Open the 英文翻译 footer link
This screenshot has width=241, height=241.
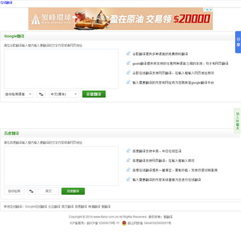[x=68, y=207]
